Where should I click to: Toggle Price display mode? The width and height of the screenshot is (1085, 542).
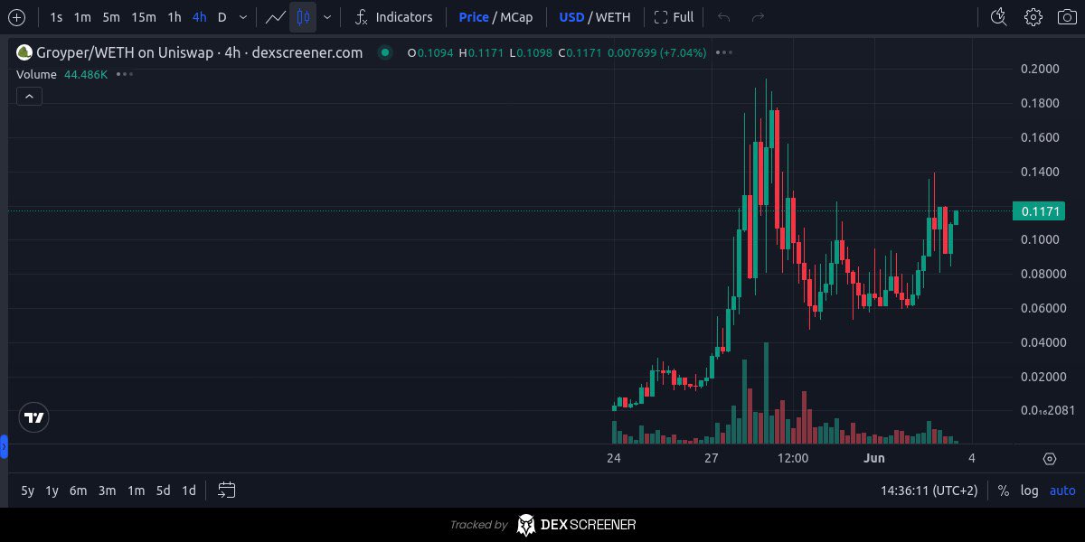click(x=474, y=17)
